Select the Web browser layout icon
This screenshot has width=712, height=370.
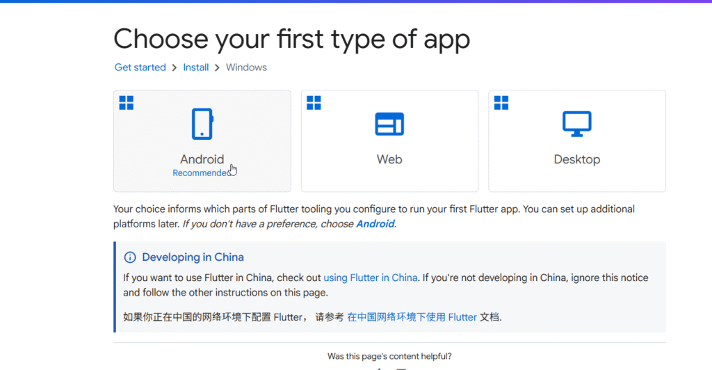[389, 124]
